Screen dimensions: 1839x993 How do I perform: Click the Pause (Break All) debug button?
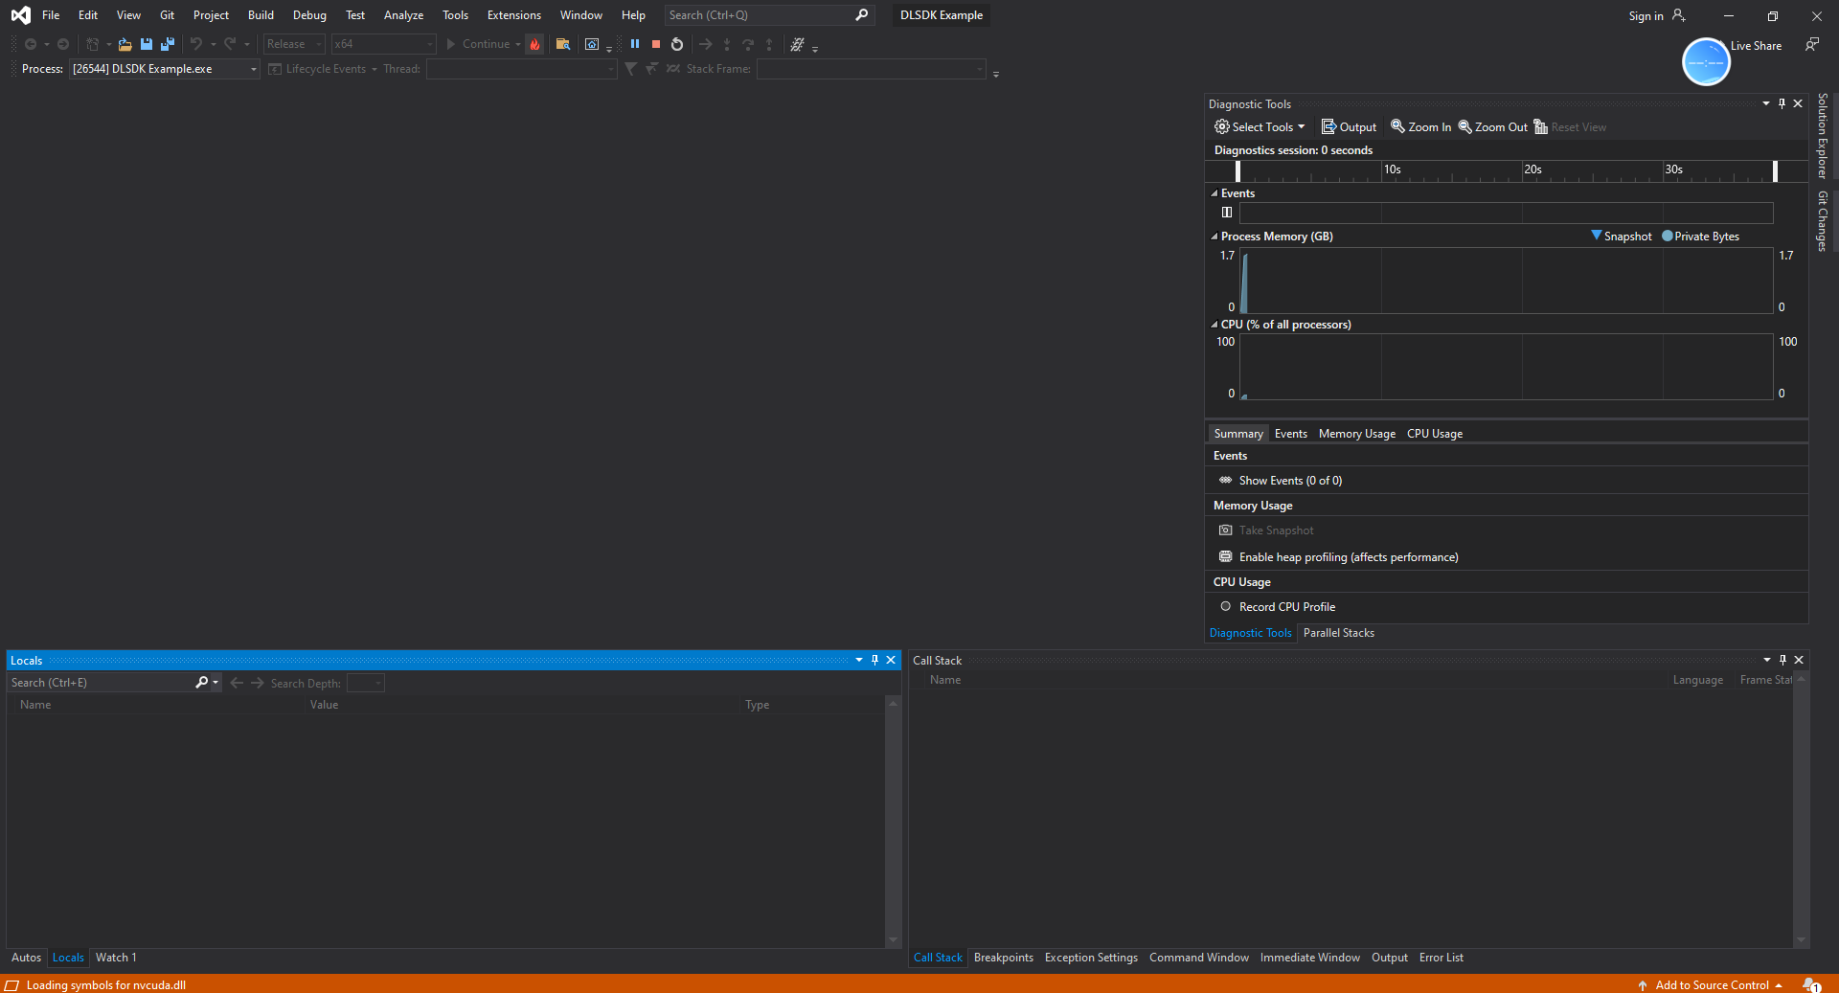click(x=634, y=44)
